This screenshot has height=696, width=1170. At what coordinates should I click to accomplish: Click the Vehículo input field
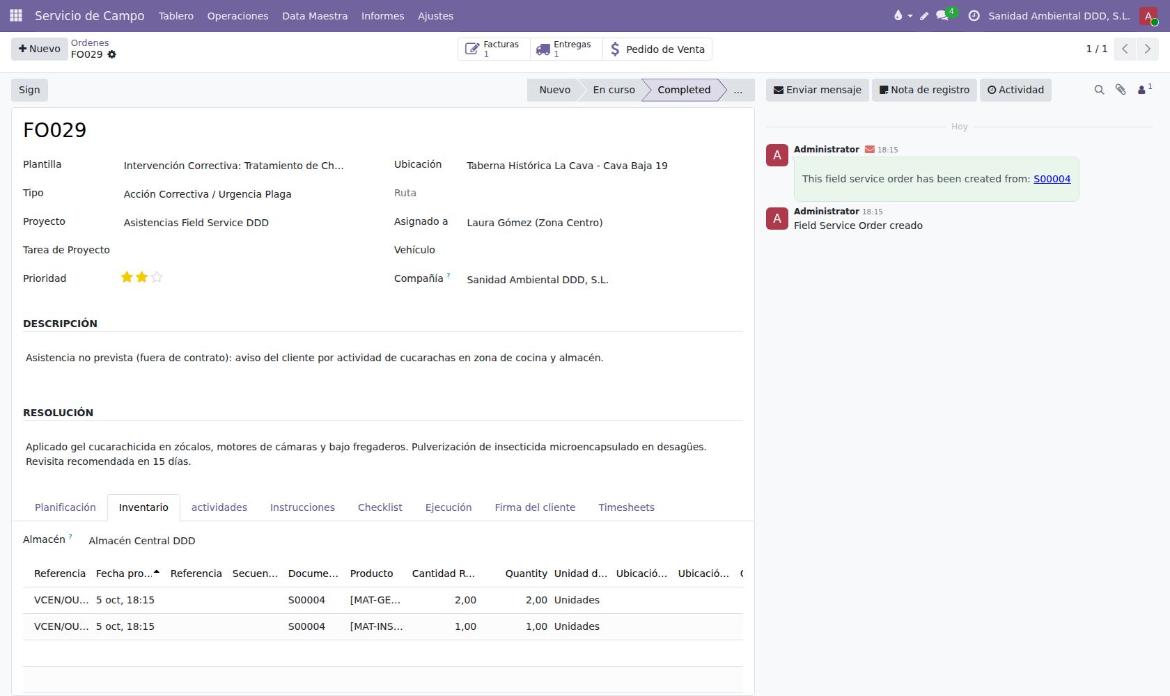[603, 251]
